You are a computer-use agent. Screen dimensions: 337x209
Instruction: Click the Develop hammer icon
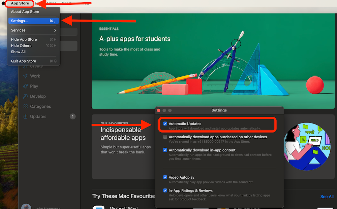tap(25, 96)
